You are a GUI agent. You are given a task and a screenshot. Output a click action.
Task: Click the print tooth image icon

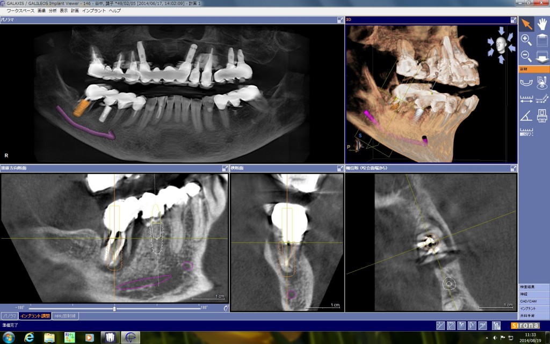[x=542, y=116]
